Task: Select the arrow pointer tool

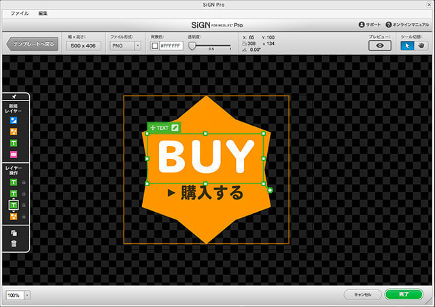Action: 408,46
